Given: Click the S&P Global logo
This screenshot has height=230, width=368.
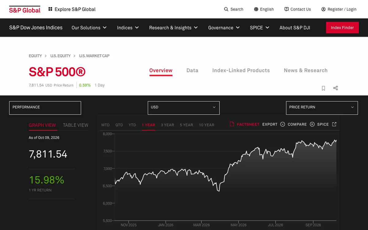Looking at the screenshot, I should (25, 9).
